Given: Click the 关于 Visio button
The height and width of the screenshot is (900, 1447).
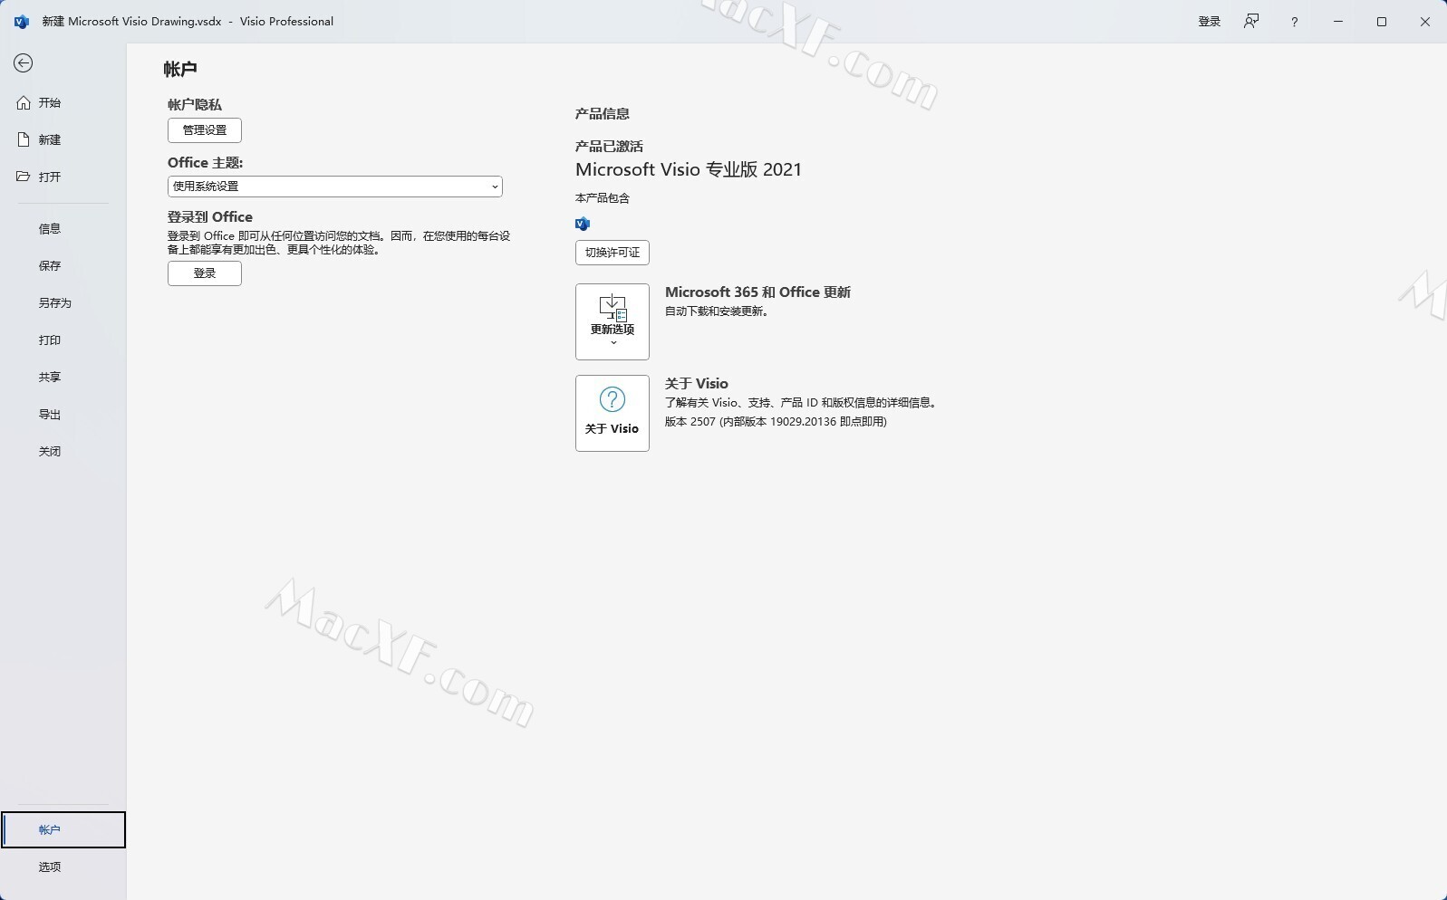Looking at the screenshot, I should click(x=613, y=413).
